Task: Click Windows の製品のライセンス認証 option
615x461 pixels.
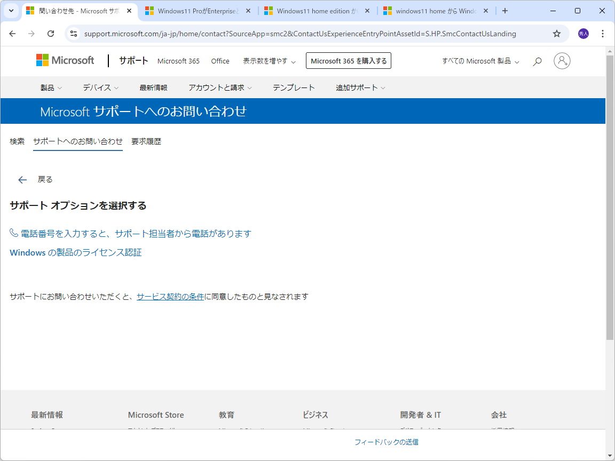Action: point(75,252)
